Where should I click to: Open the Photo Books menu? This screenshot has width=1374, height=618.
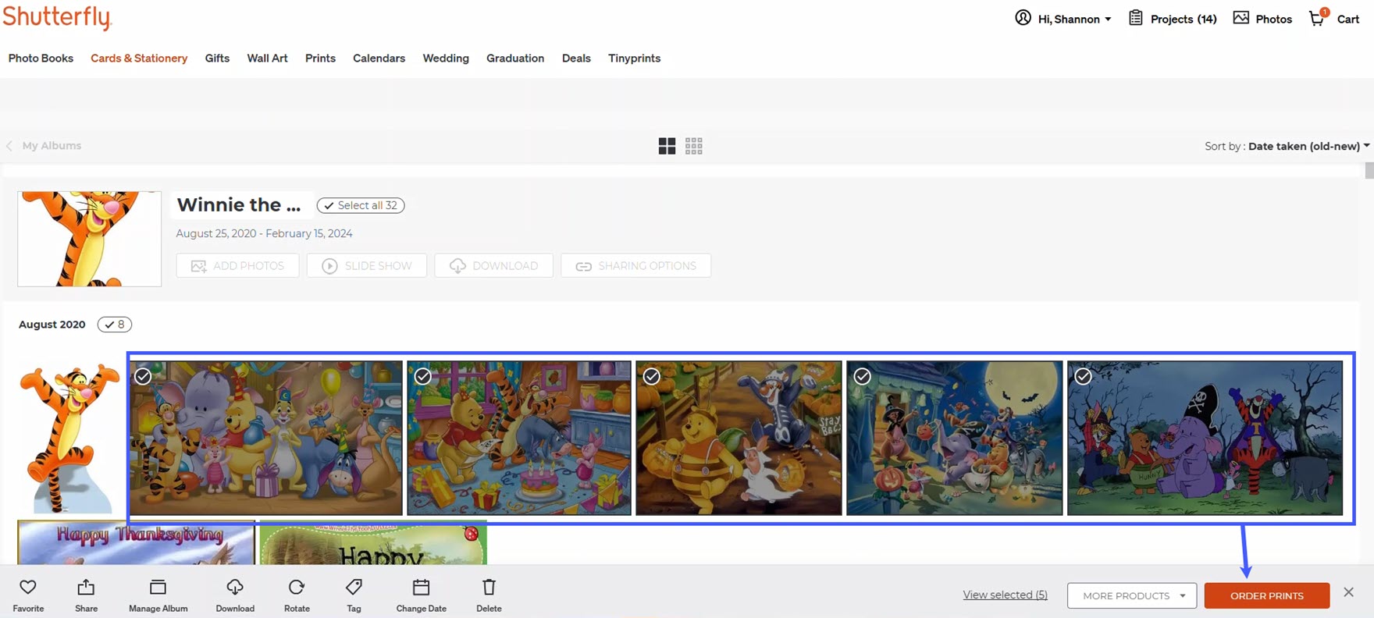point(41,59)
